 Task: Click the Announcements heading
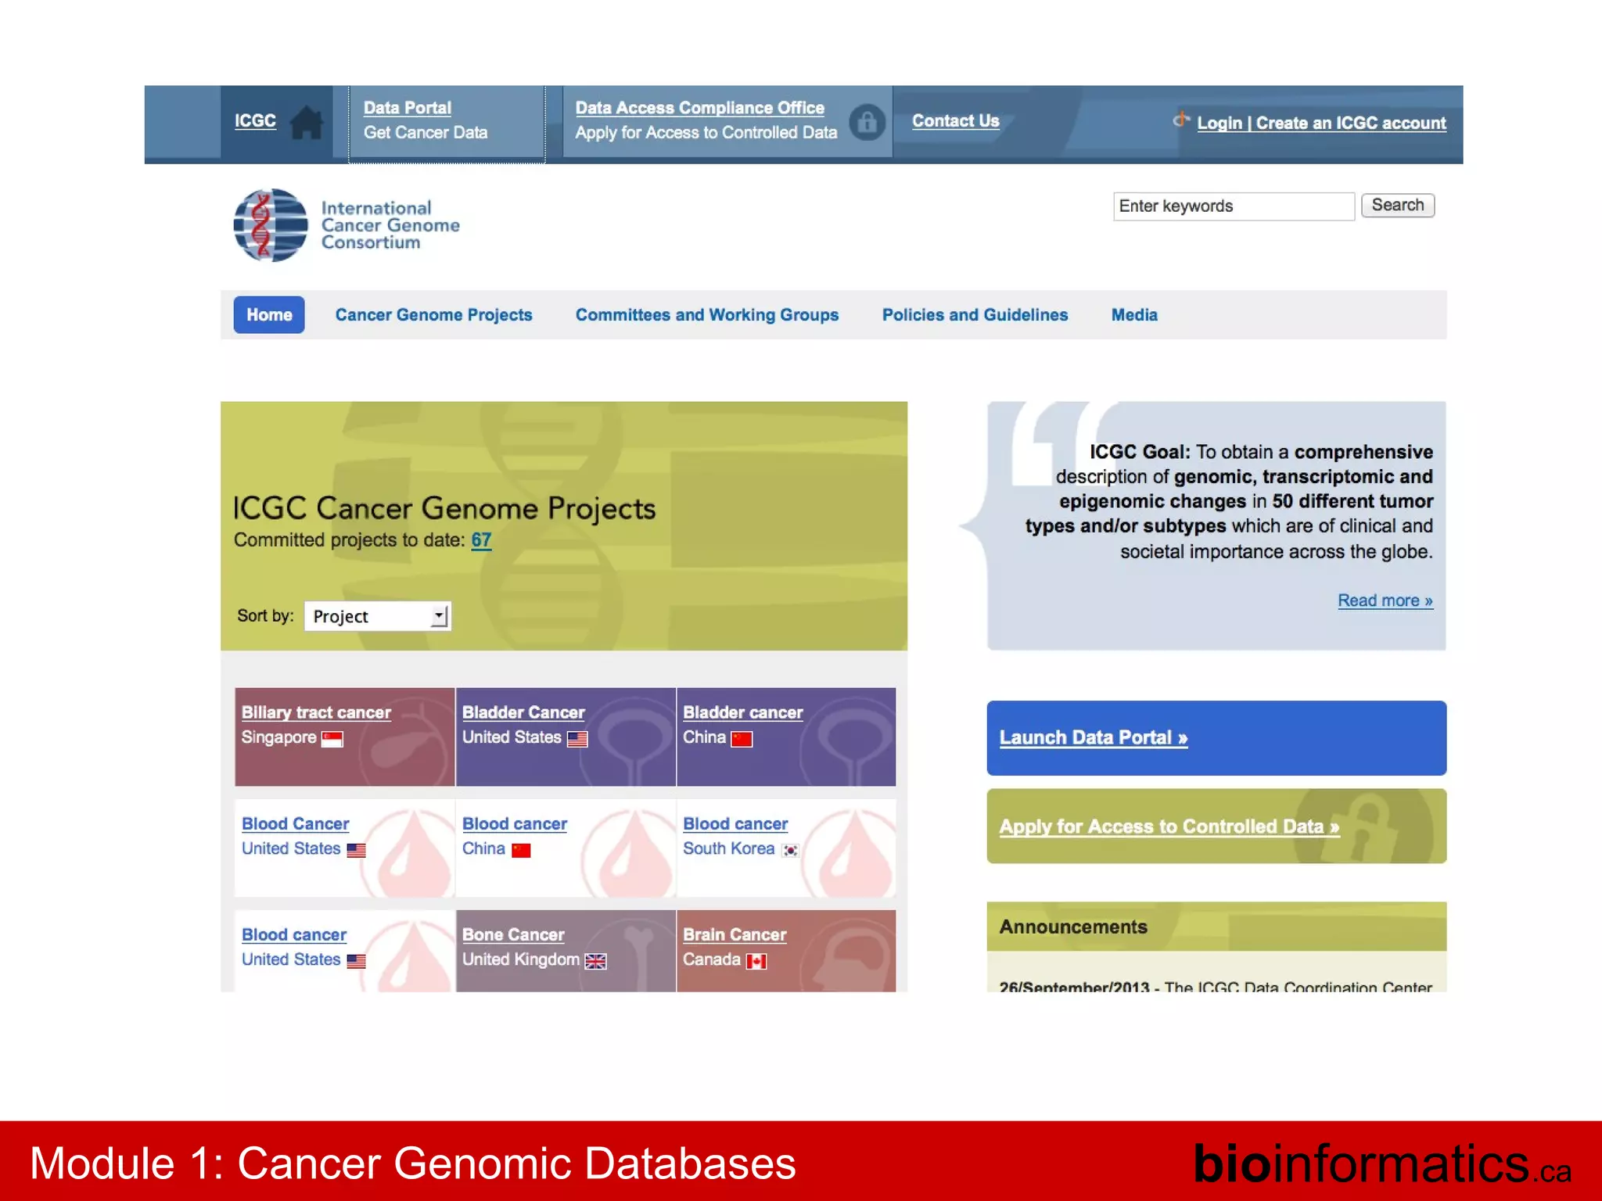pos(1073,927)
